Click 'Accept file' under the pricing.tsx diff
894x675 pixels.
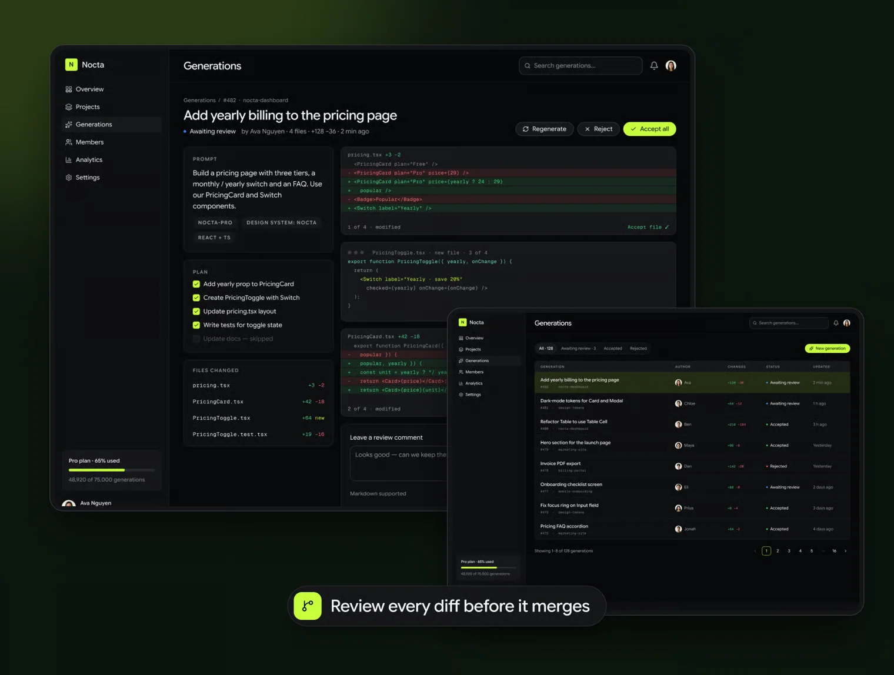[x=648, y=227]
